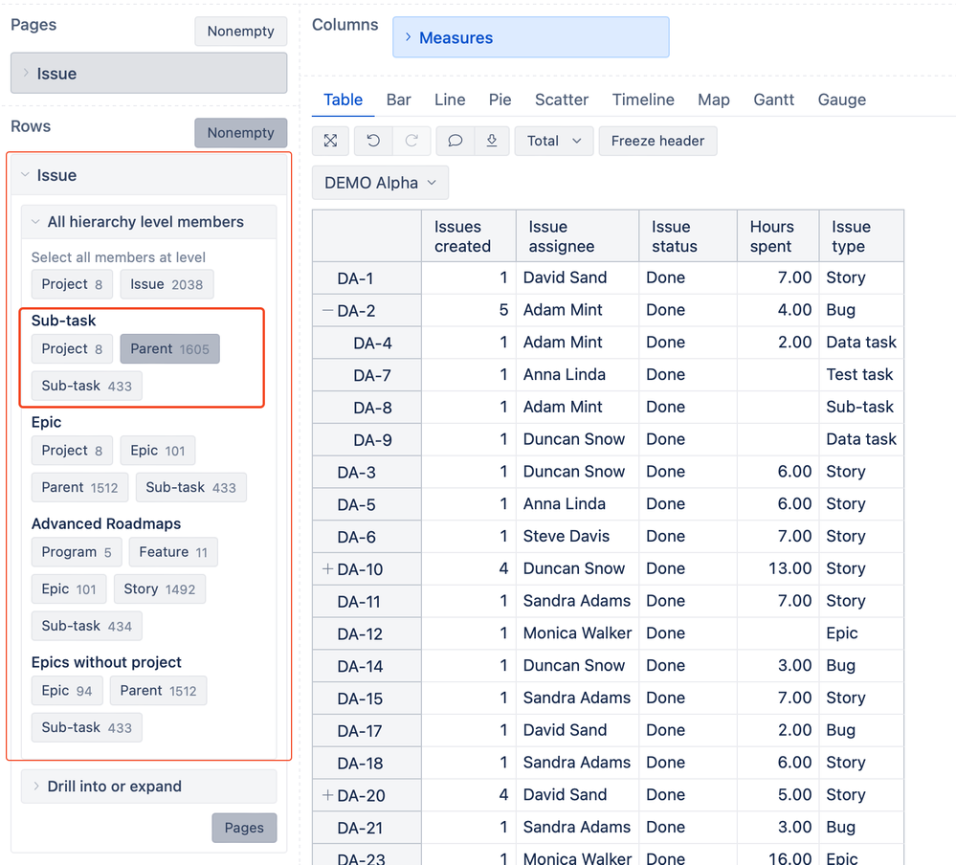Select Project 8 level under default hierarchy
Image resolution: width=956 pixels, height=865 pixels.
tap(72, 284)
